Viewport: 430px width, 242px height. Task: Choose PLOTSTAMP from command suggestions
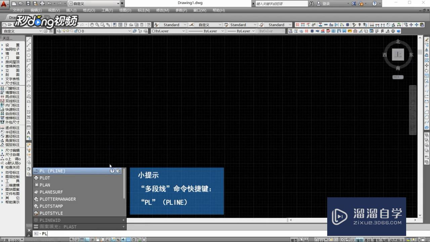(79, 206)
